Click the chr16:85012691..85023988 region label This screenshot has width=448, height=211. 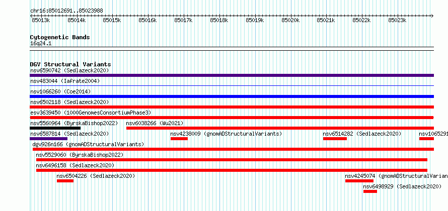66,11
